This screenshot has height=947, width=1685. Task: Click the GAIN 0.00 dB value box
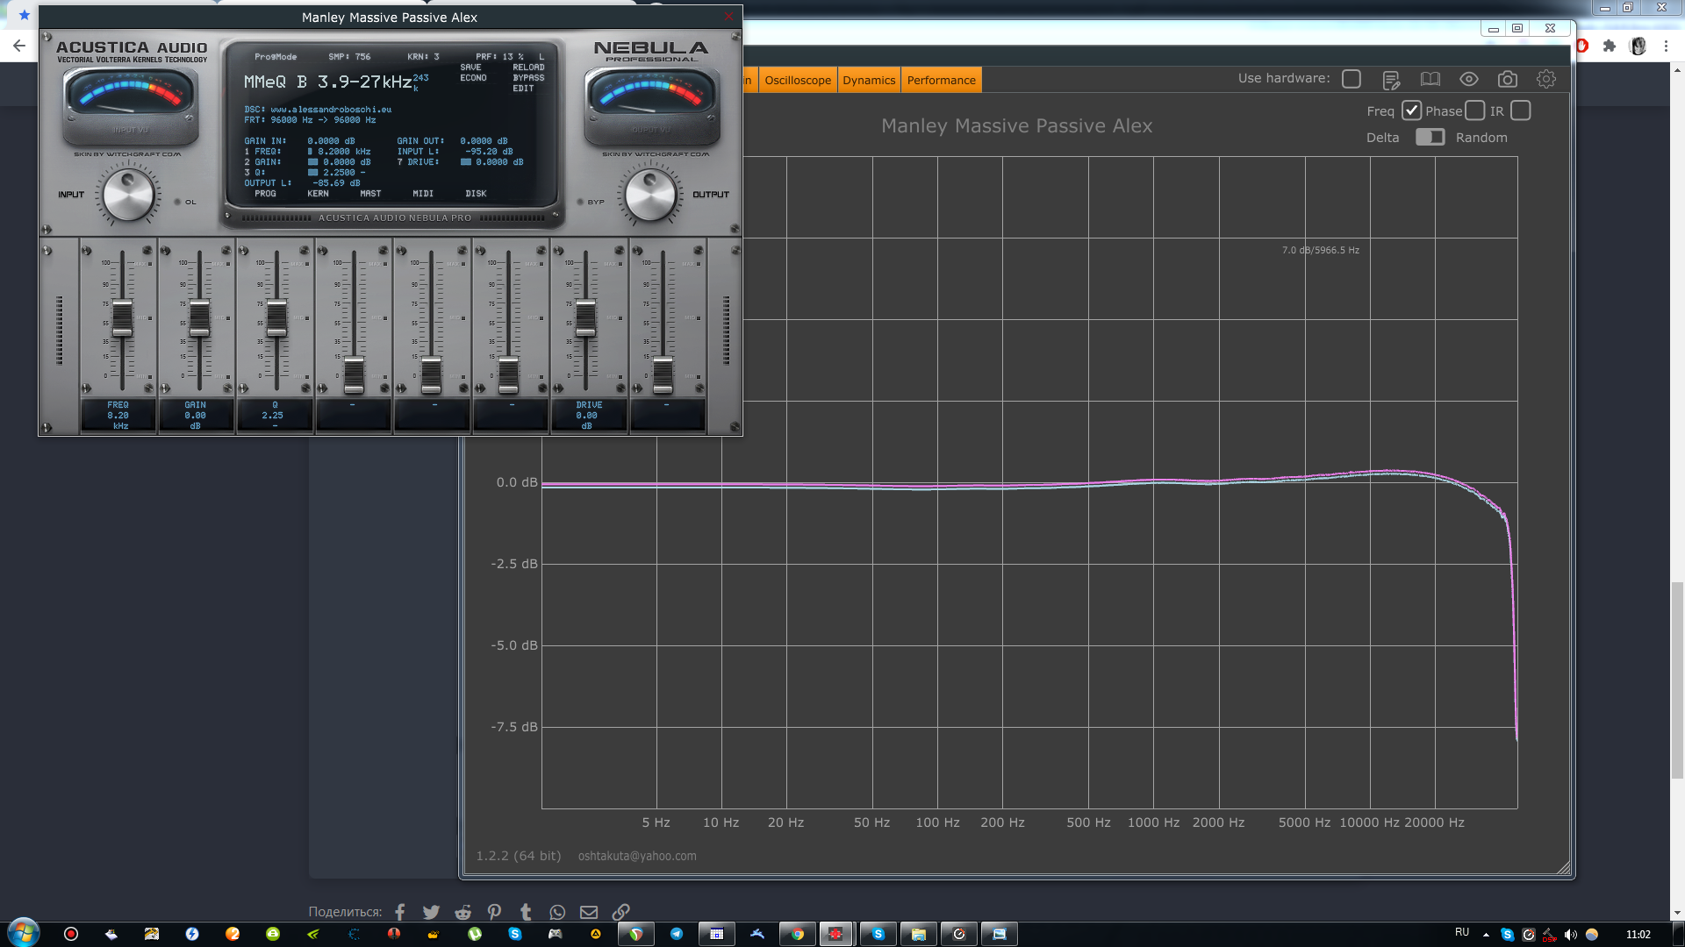pos(196,415)
